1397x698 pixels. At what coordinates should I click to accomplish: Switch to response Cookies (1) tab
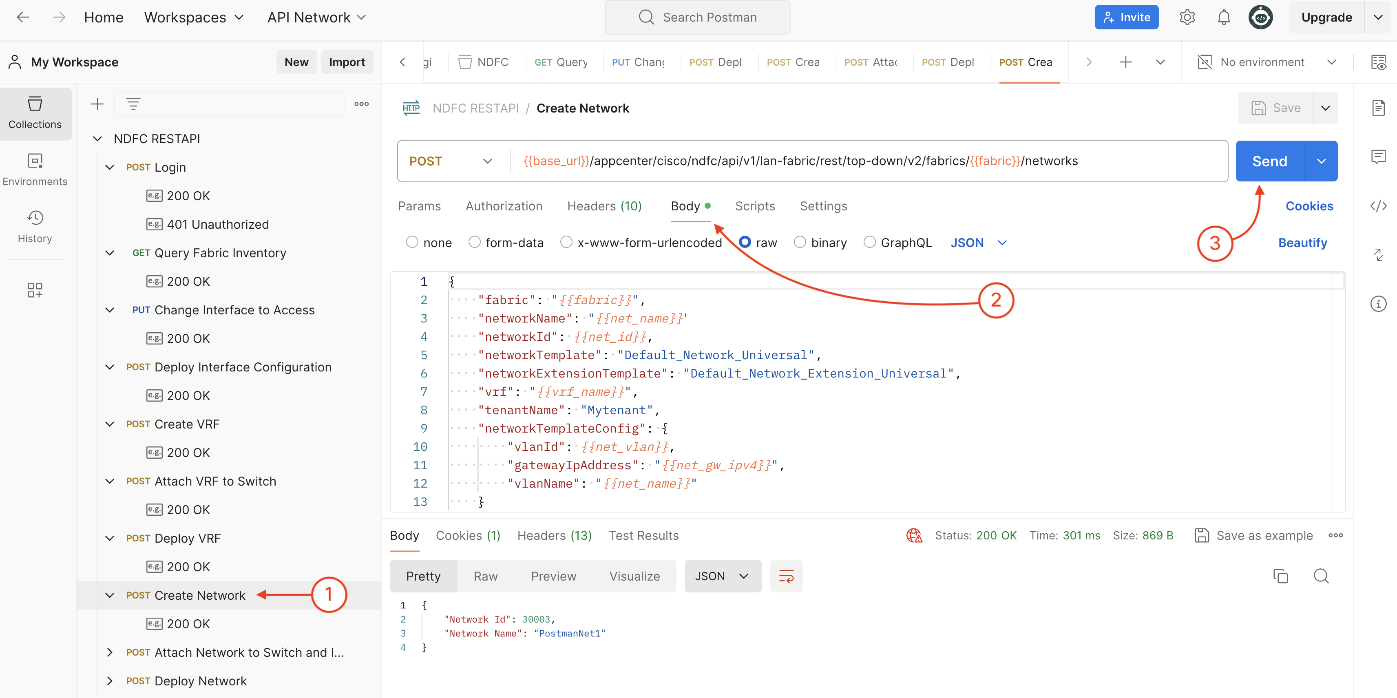point(468,535)
